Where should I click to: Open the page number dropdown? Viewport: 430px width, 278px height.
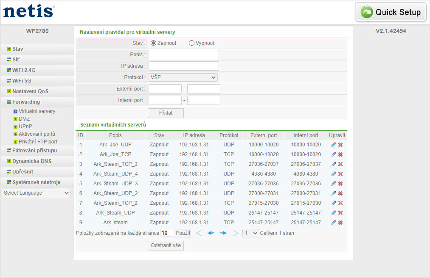click(250, 233)
